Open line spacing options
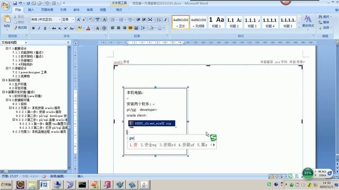339x190 pixels. click(144, 28)
